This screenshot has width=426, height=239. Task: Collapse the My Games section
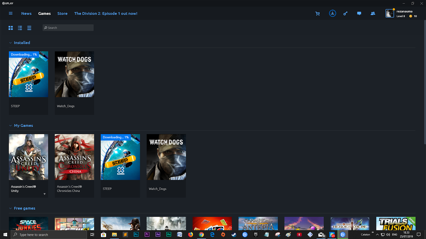pos(10,125)
